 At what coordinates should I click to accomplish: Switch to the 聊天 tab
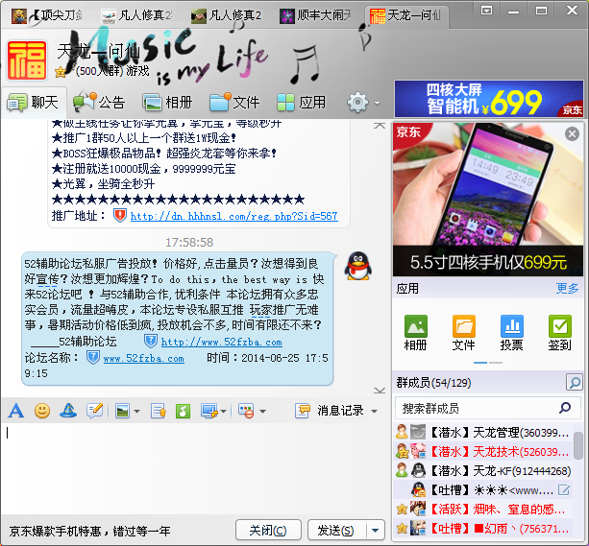click(x=34, y=102)
